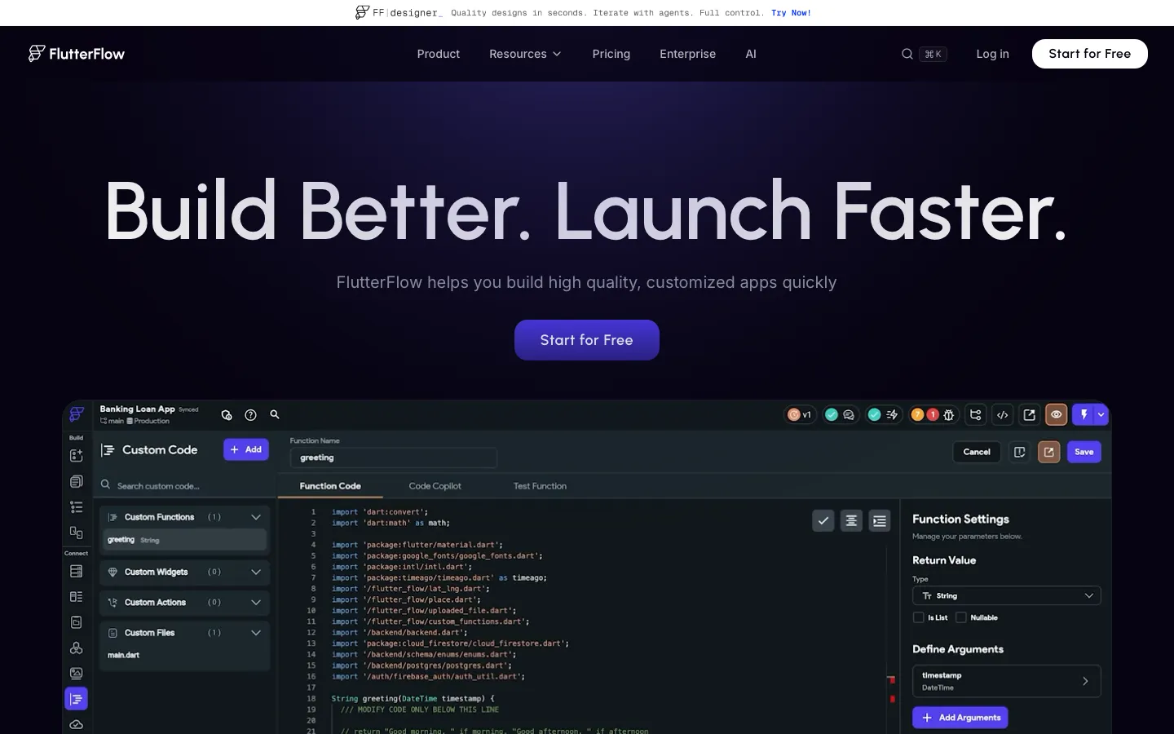
Task: Click the code check (checkmark) button in the editor
Action: 823,520
